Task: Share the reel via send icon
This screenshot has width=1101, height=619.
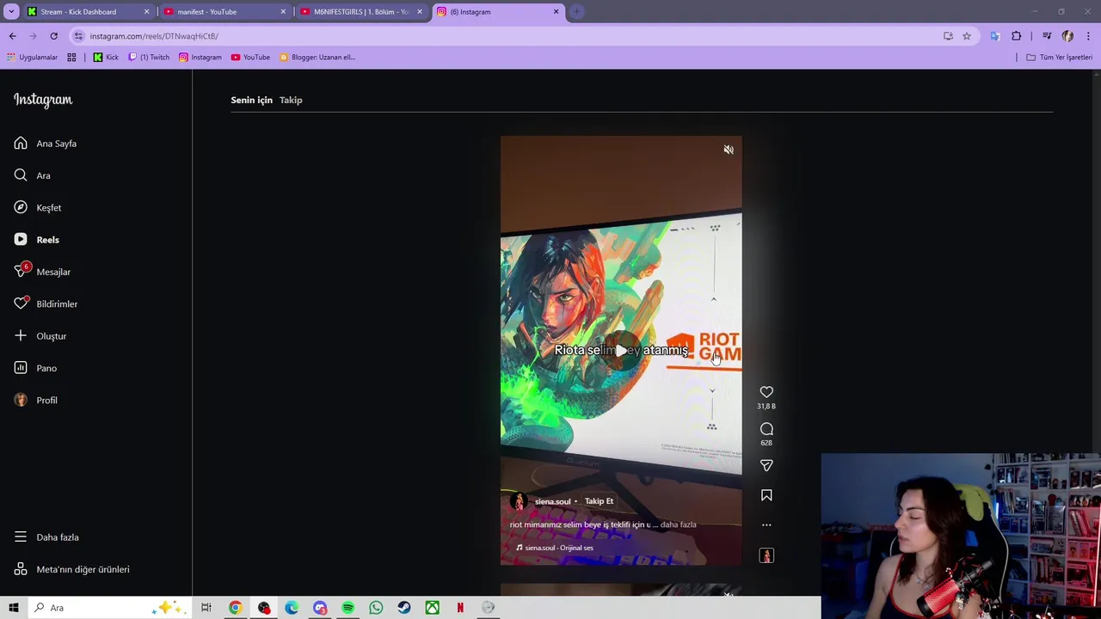Action: tap(766, 465)
